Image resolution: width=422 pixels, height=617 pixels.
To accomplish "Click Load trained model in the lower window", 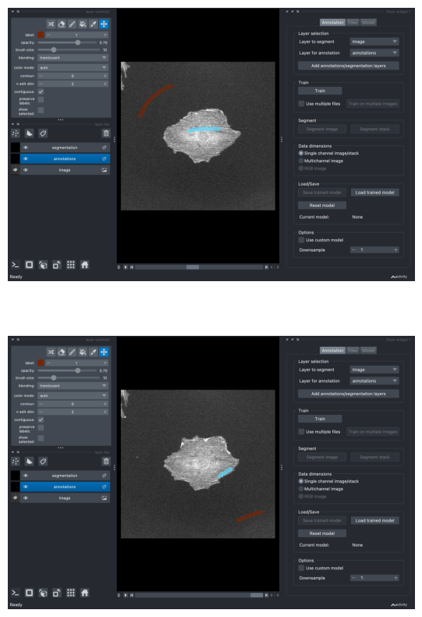I will 374,521.
